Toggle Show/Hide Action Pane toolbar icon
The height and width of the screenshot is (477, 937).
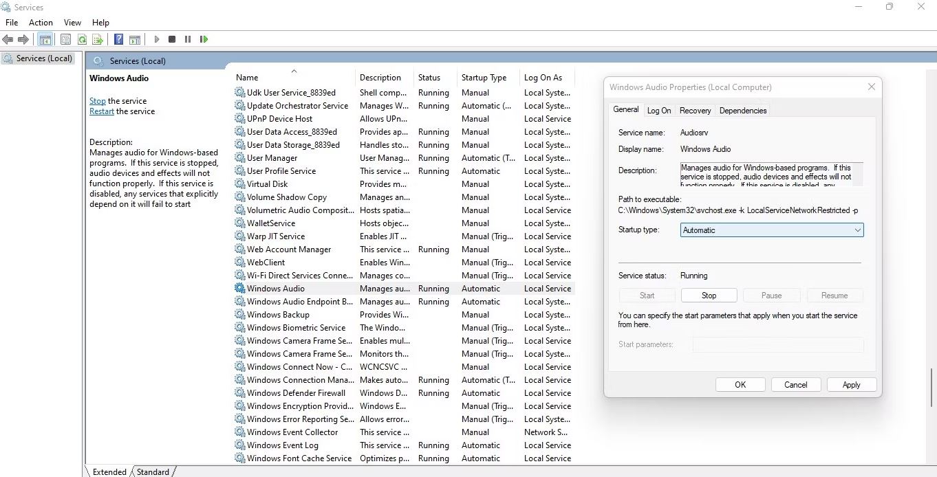coord(135,40)
